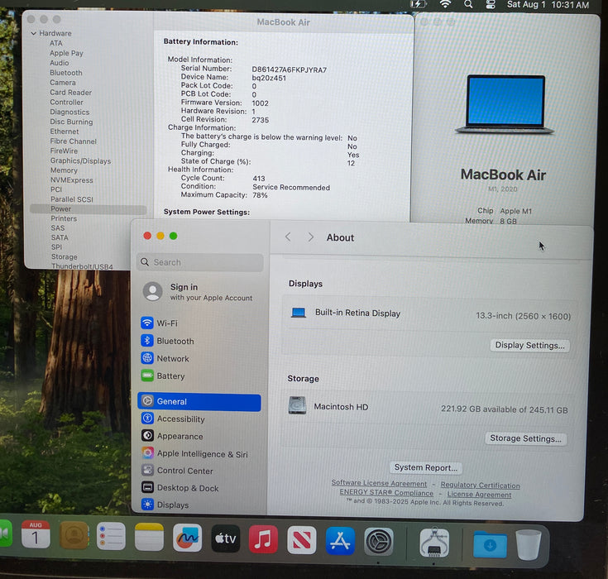The image size is (608, 579).
Task: Select NVMExpress in hardware list
Action: tap(71, 180)
